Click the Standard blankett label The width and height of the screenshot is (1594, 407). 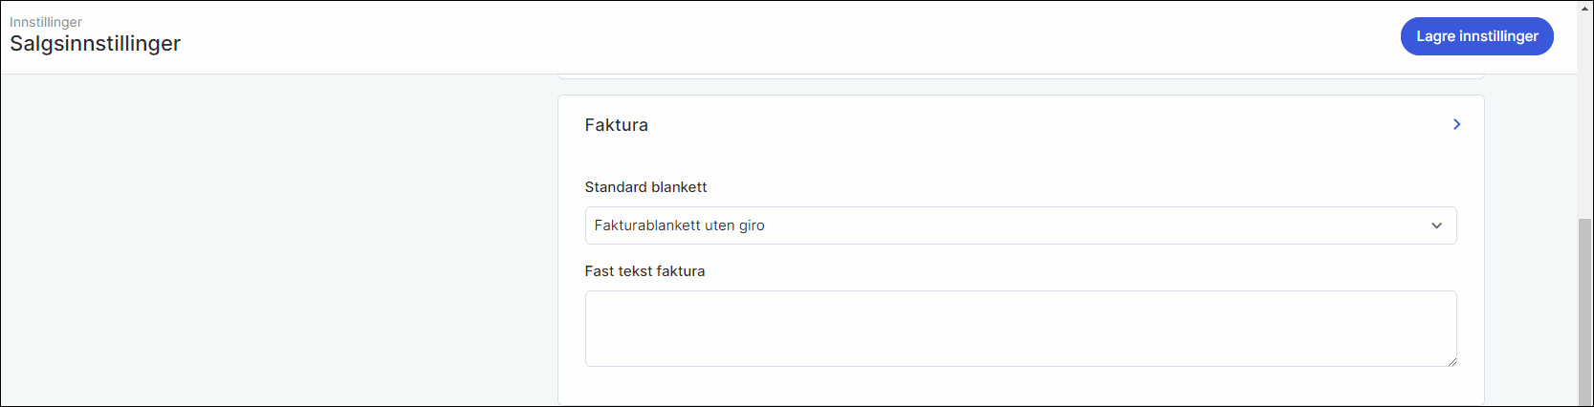pos(646,187)
